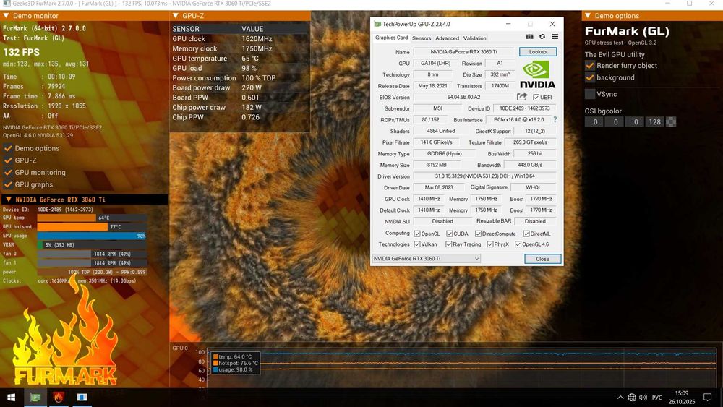Screen dimensions: 723x407
Task: Open the taskbar clock showing 15:09
Action: (x=682, y=398)
